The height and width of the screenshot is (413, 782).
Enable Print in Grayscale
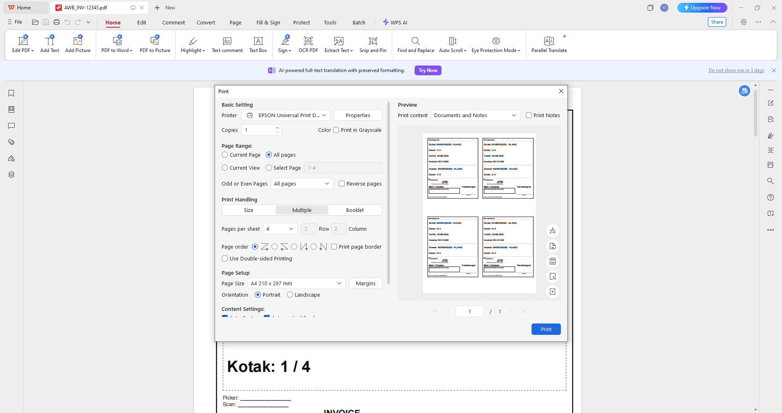[x=336, y=130]
